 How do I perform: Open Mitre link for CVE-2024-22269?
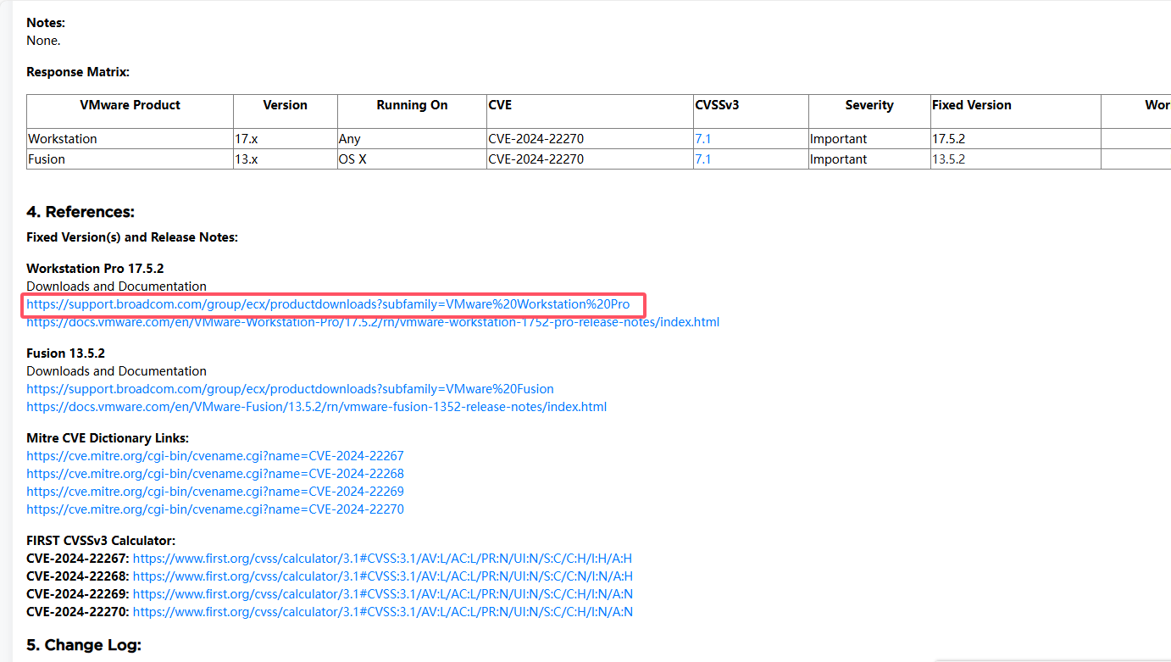[215, 492]
